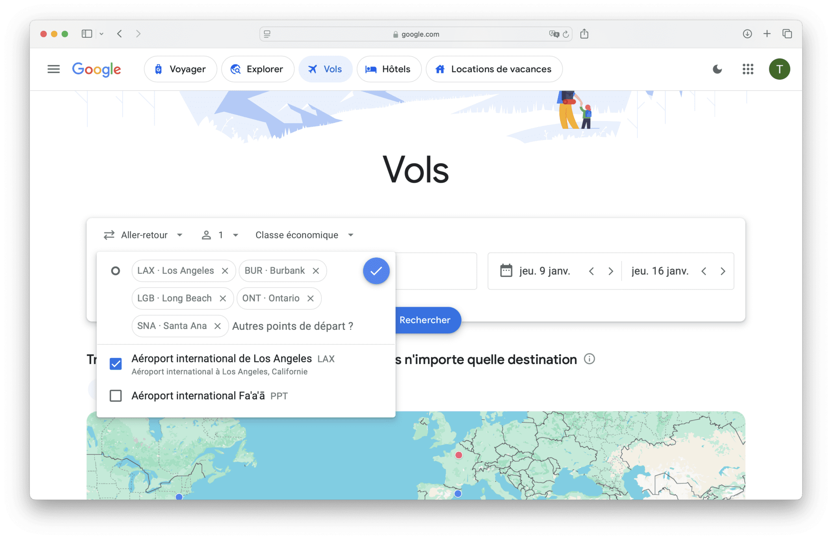The height and width of the screenshot is (539, 832).
Task: Remove the LAX Los Angeles chip
Action: [x=225, y=271]
